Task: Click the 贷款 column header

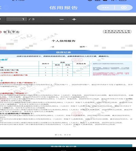Action: click(63, 62)
